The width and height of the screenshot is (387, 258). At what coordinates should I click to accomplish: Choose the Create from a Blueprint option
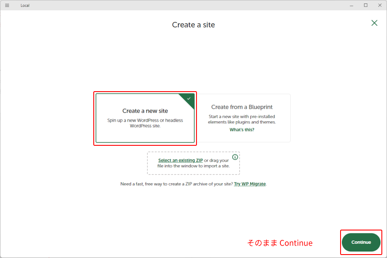242,107
